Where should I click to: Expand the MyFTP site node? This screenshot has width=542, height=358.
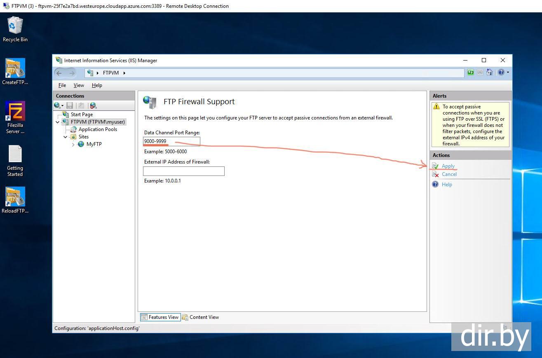click(73, 145)
